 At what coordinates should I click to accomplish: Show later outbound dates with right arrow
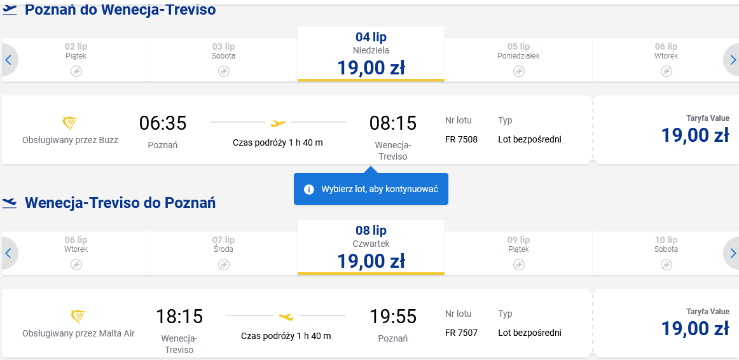[732, 60]
